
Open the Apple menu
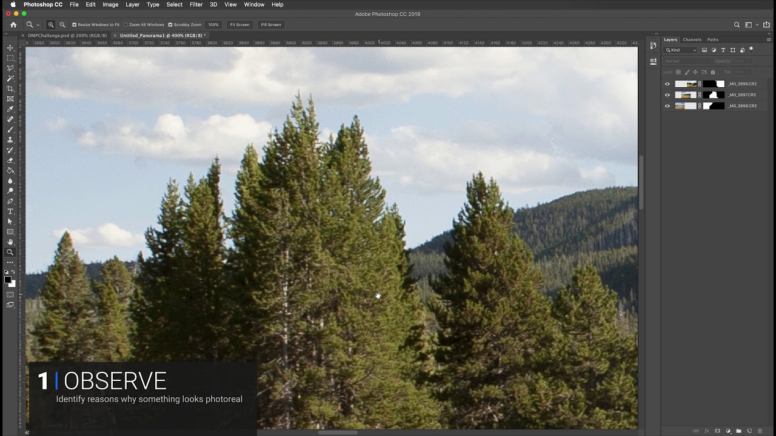(13, 4)
